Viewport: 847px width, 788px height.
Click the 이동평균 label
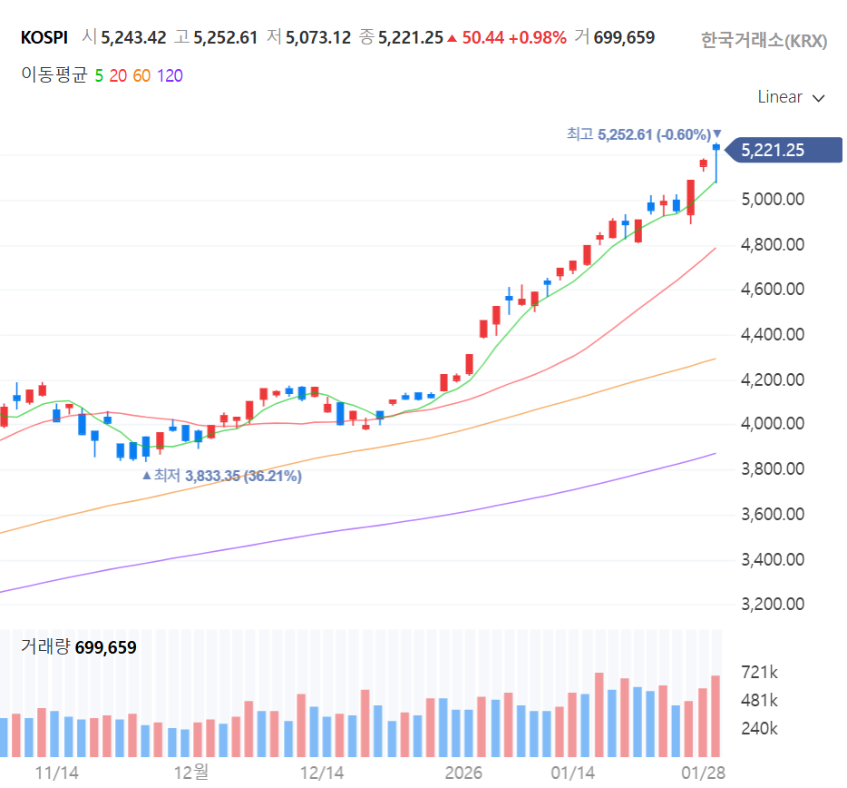pos(54,75)
